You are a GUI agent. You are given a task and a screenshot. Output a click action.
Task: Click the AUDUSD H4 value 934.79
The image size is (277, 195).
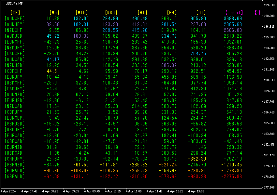click(169, 36)
